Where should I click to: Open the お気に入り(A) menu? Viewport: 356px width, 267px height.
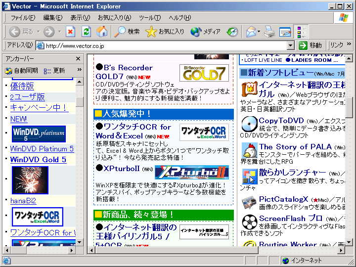114,18
